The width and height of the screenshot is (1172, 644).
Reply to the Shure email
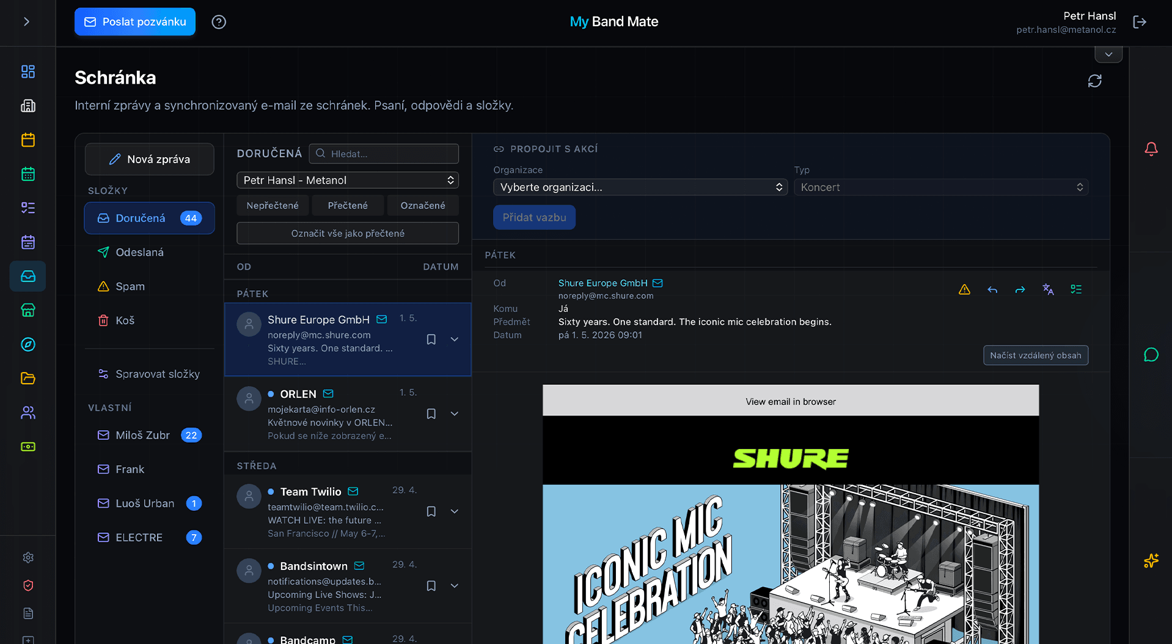coord(992,290)
